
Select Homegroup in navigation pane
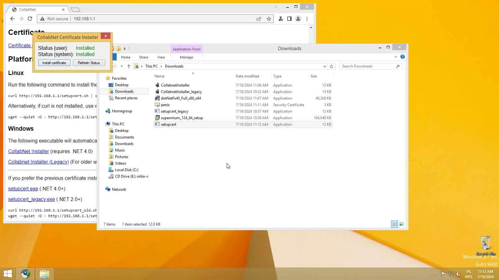(122, 111)
